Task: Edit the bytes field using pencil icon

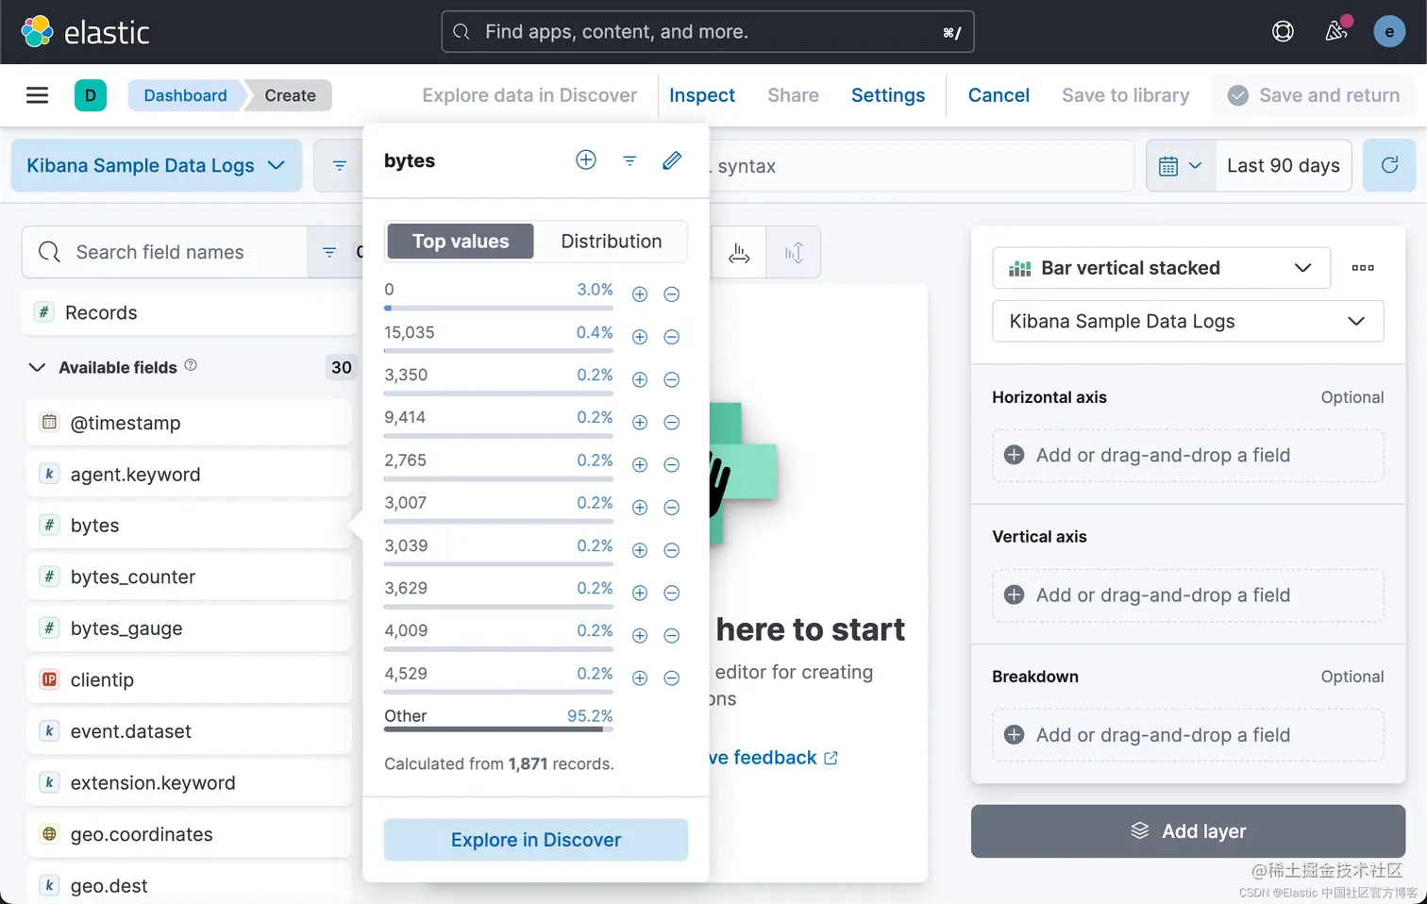Action: (672, 160)
